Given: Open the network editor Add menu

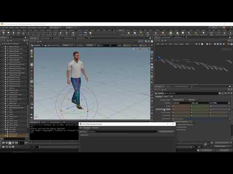Looking at the screenshot, I should [x=158, y=44].
